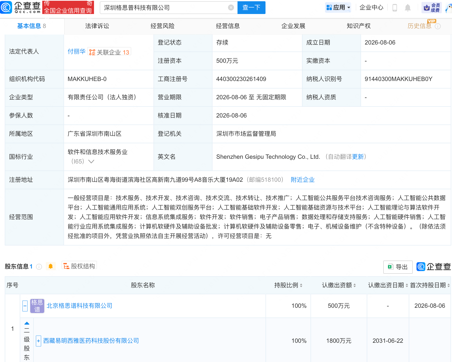This screenshot has height=362, width=452.
Task: Open 北京格思谱科技有限公司 company link
Action: [x=79, y=306]
